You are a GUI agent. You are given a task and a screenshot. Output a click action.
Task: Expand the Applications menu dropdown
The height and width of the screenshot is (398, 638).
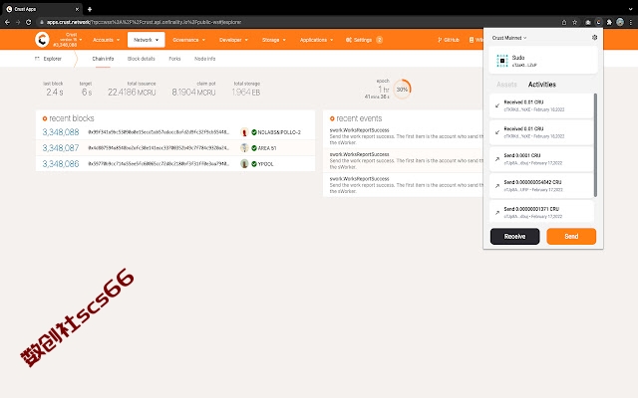click(x=317, y=40)
